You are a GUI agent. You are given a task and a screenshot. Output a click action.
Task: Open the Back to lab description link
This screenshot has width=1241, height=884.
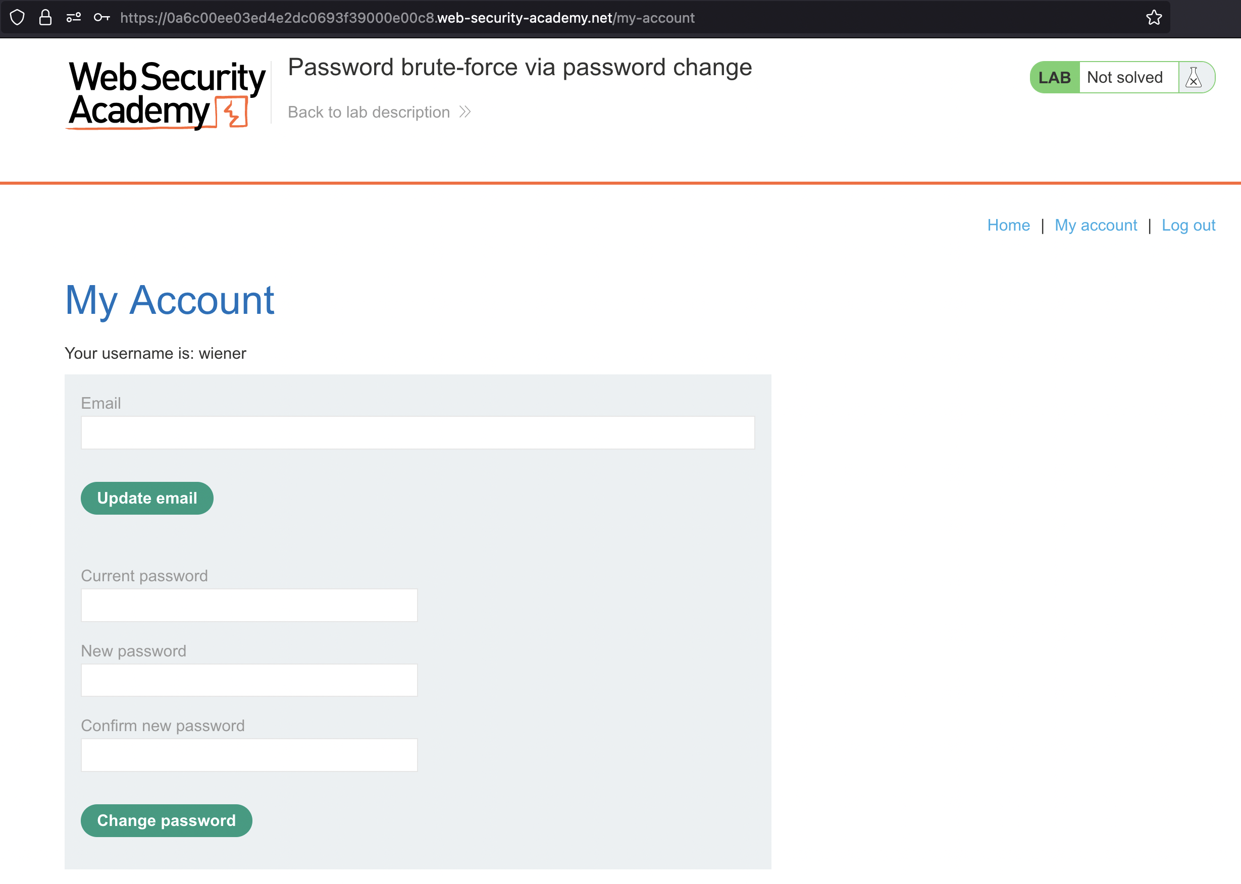coord(369,112)
